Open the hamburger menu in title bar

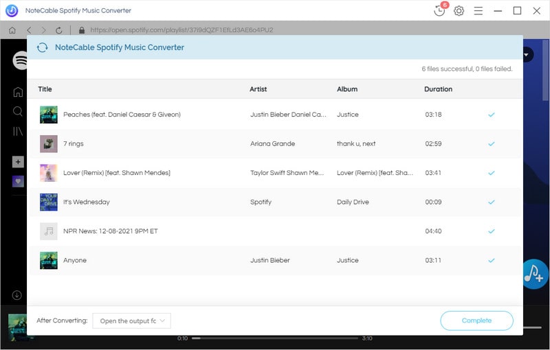pyautogui.click(x=478, y=11)
